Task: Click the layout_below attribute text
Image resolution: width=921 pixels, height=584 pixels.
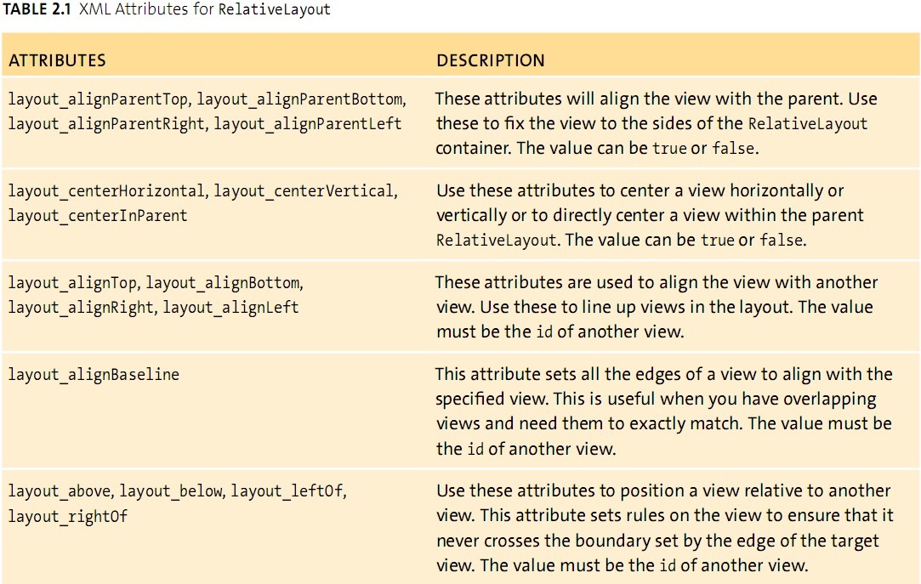Action: point(171,490)
